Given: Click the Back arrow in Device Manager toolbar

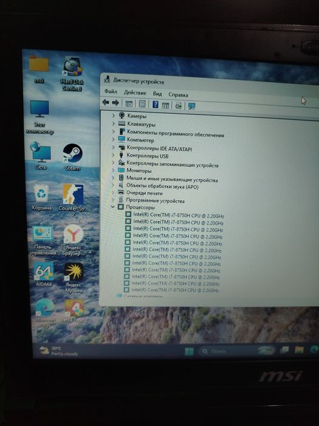Looking at the screenshot, I should click(106, 102).
